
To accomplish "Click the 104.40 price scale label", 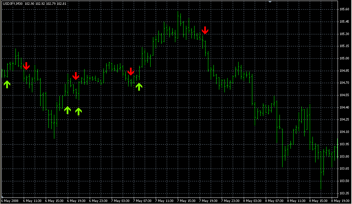I will (x=344, y=107).
